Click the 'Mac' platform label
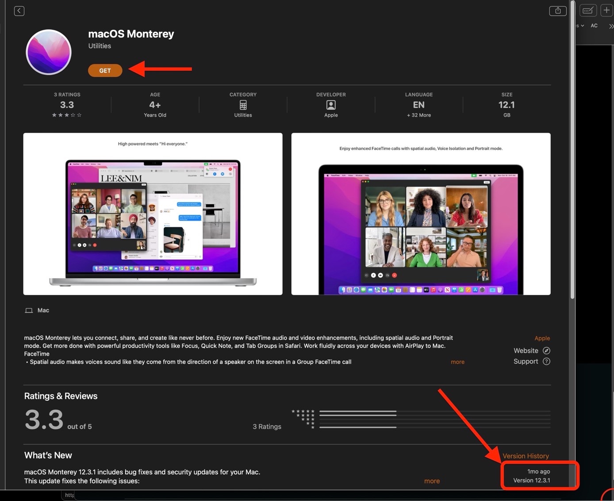 pos(43,310)
